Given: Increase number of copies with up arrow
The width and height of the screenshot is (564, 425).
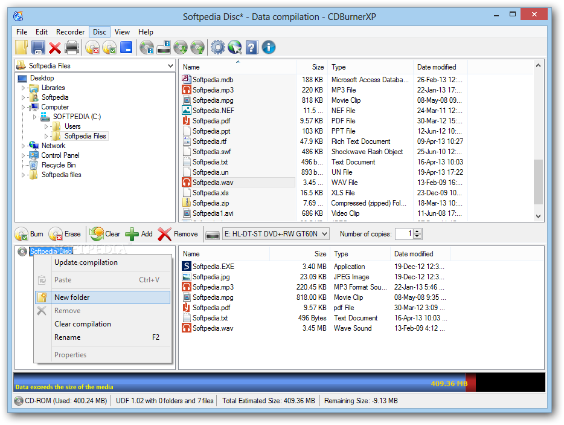Looking at the screenshot, I should [417, 231].
